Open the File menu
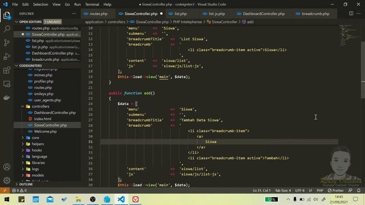 point(15,4)
